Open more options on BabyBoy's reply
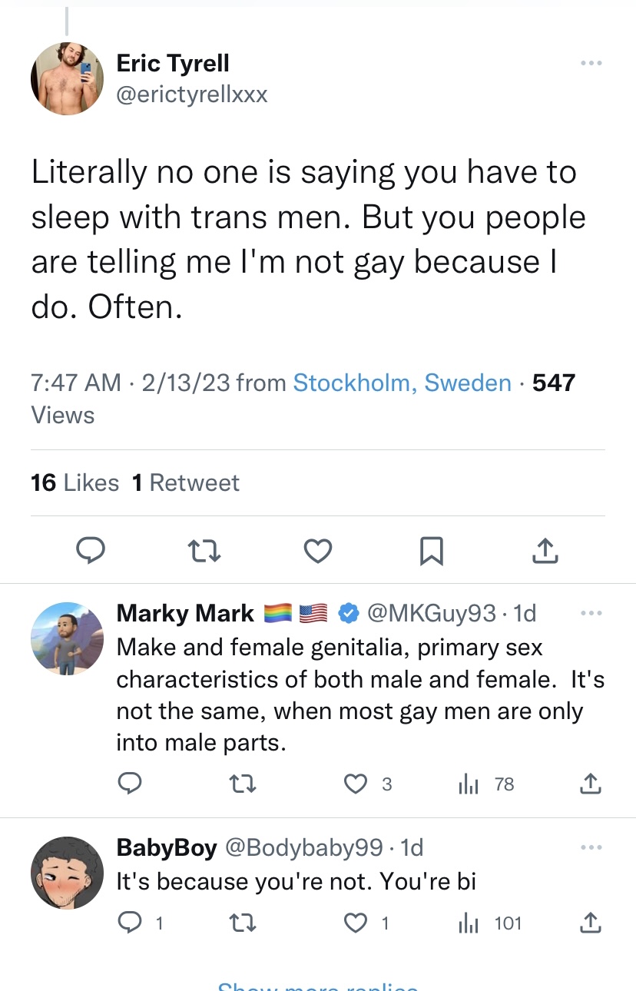636x991 pixels. click(591, 847)
